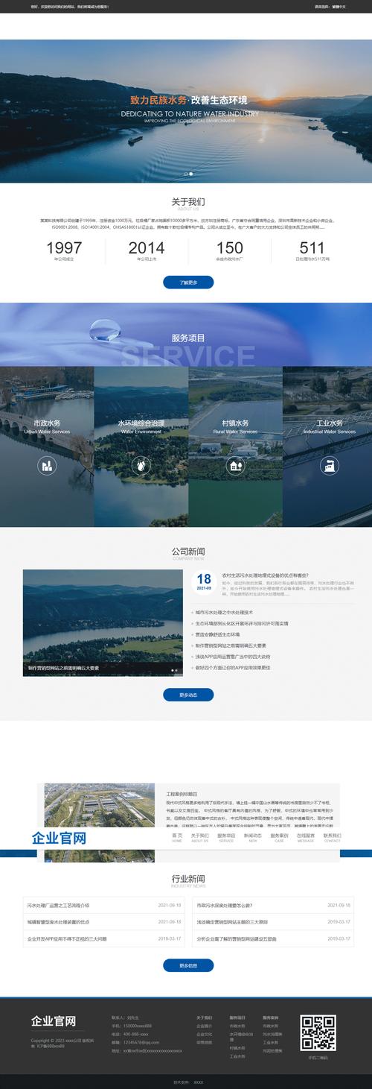This screenshot has height=1089, width=372.
Task: Open the 水环境综合治理 Water Environment card
Action: pos(141,446)
